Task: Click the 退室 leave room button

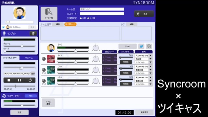Action: pos(144,14)
